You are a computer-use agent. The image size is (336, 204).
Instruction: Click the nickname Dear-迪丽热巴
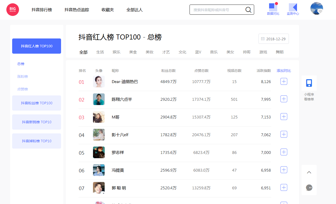point(125,81)
